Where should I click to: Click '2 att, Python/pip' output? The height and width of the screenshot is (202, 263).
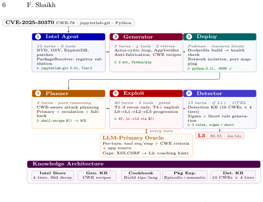(x=133, y=62)
